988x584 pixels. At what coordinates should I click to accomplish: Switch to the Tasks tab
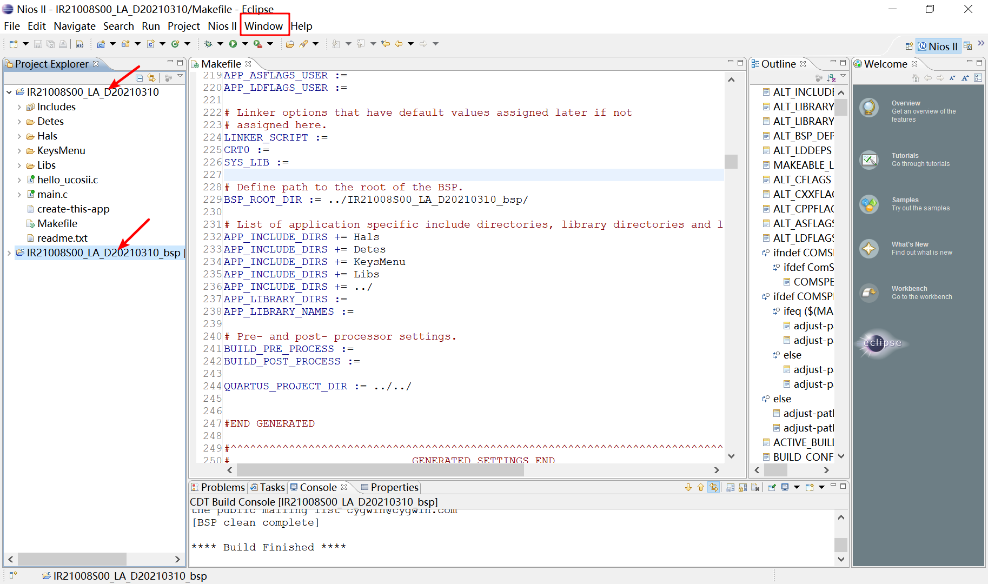[267, 487]
